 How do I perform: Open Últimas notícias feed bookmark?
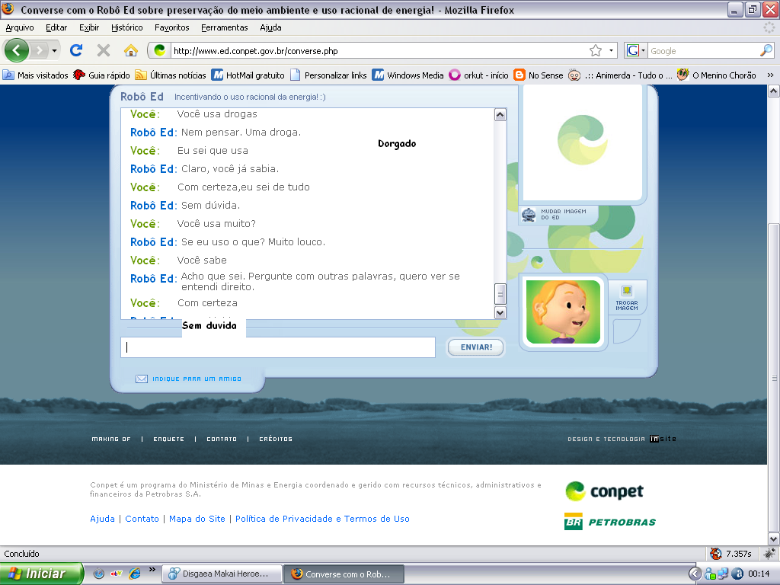171,75
